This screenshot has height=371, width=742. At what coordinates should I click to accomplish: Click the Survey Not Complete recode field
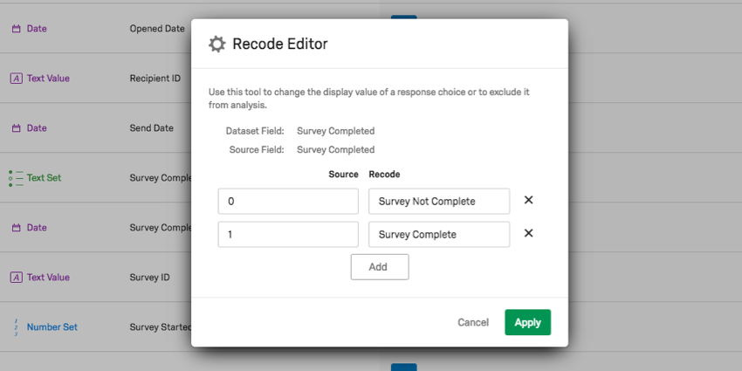(439, 201)
